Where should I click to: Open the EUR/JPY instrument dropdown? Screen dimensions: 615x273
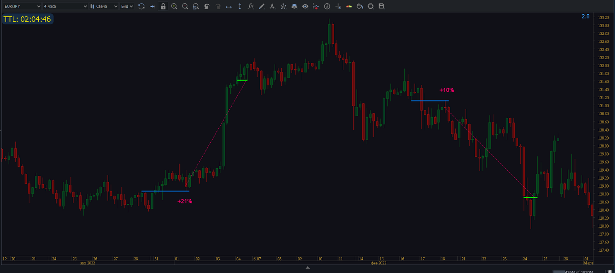(x=21, y=6)
